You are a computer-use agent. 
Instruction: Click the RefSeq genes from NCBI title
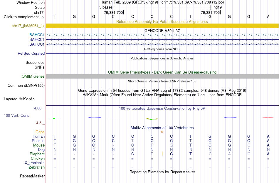pyautogui.click(x=162, y=49)
